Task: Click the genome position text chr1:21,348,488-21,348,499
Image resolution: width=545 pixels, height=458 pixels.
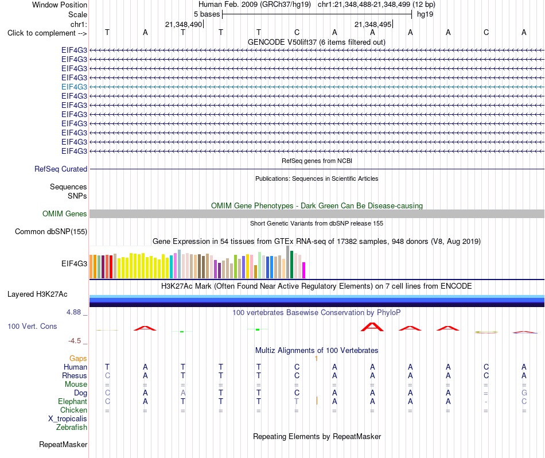Action: (x=364, y=5)
